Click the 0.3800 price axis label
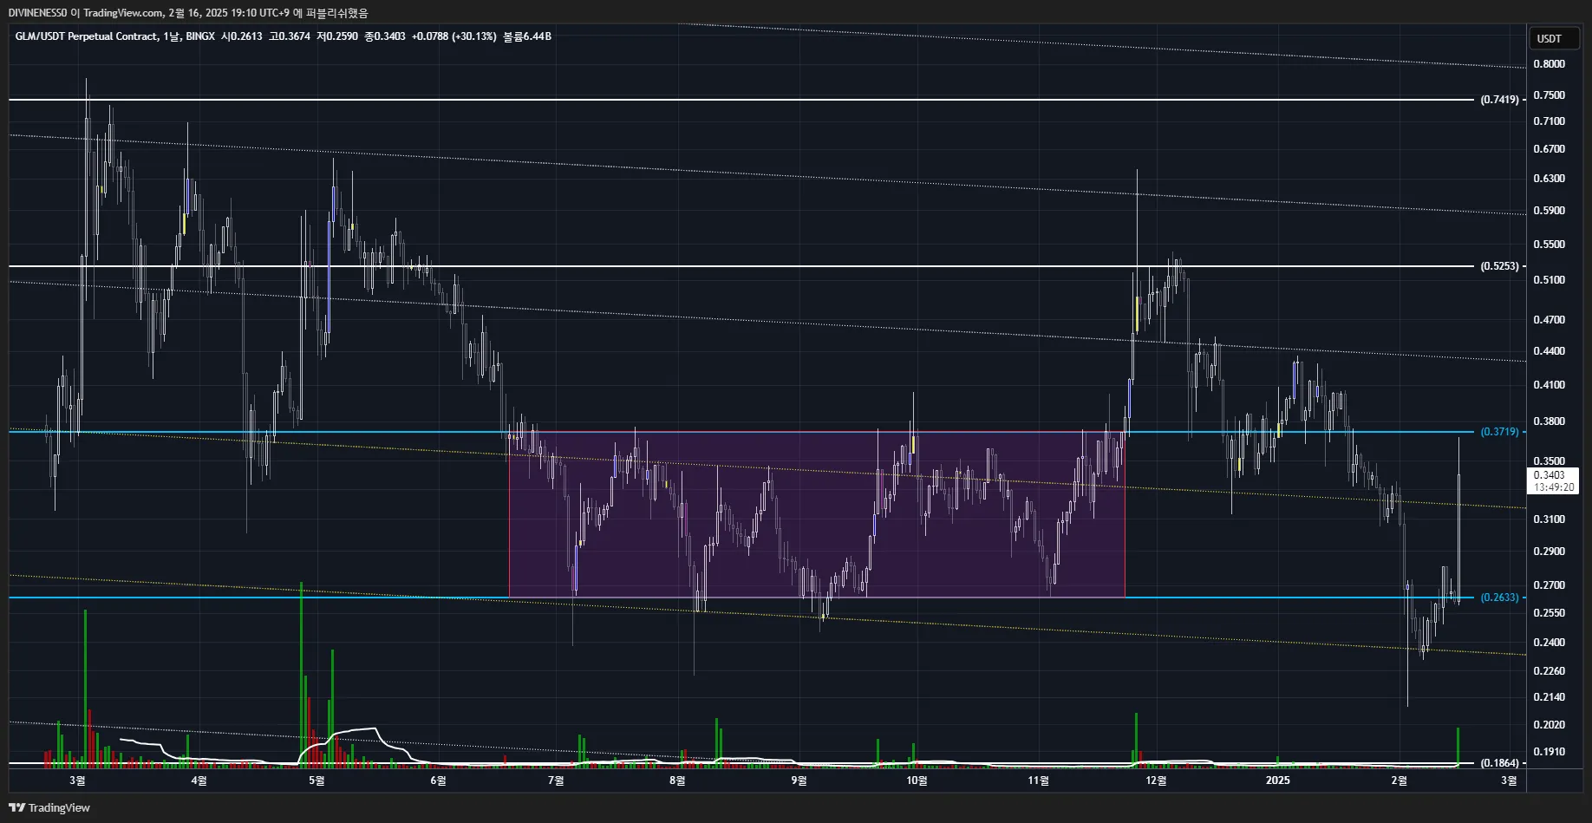The image size is (1592, 823). (x=1550, y=421)
